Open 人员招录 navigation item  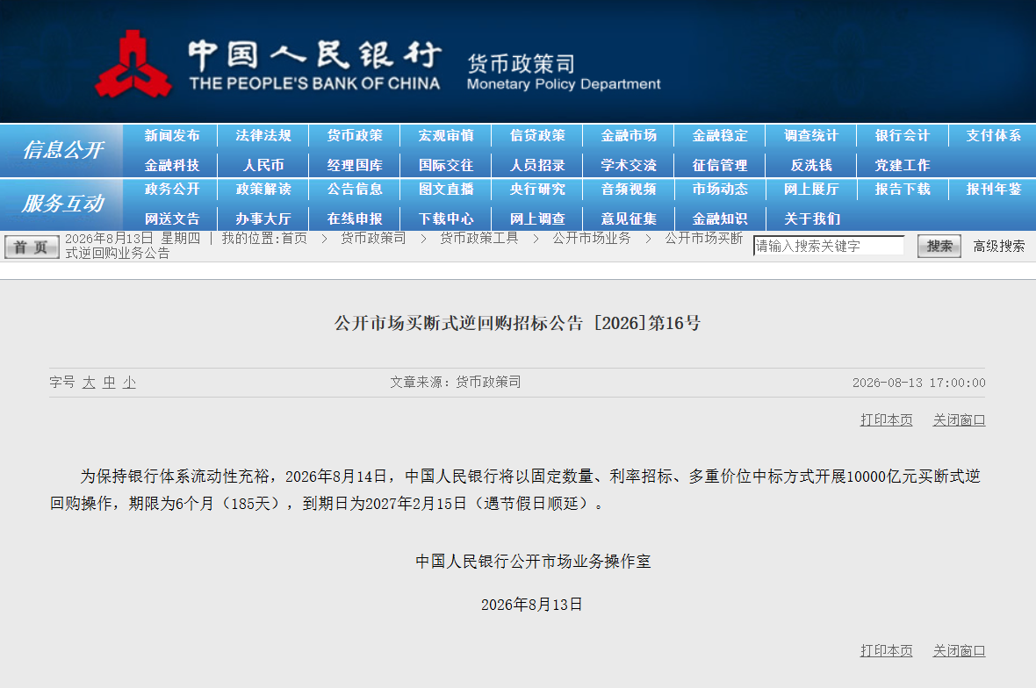pyautogui.click(x=537, y=165)
